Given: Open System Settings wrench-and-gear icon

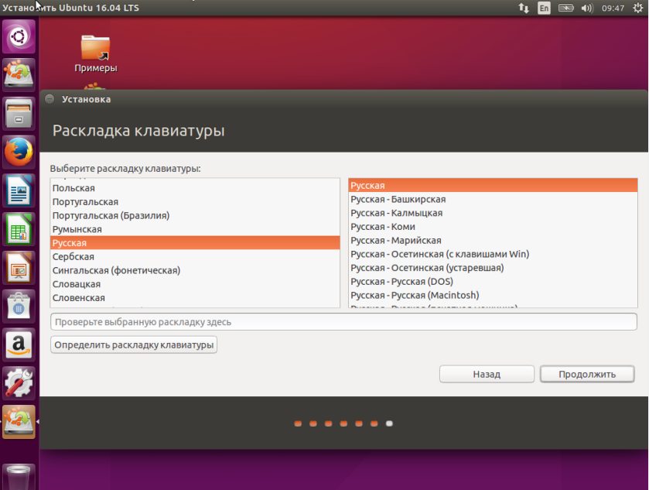Looking at the screenshot, I should tap(19, 383).
